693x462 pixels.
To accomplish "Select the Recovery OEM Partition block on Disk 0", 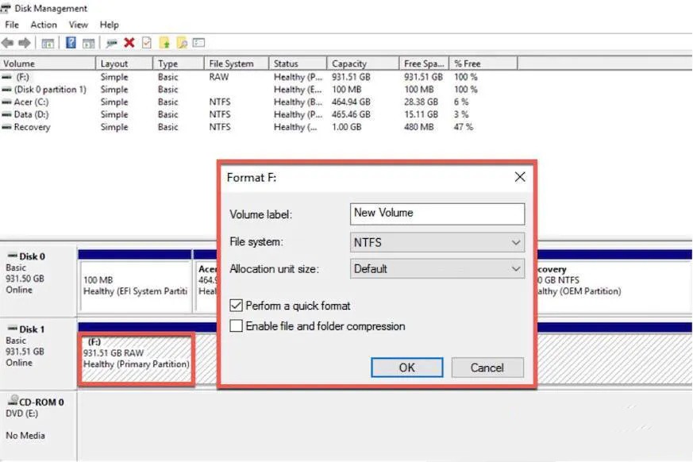I will tap(614, 286).
